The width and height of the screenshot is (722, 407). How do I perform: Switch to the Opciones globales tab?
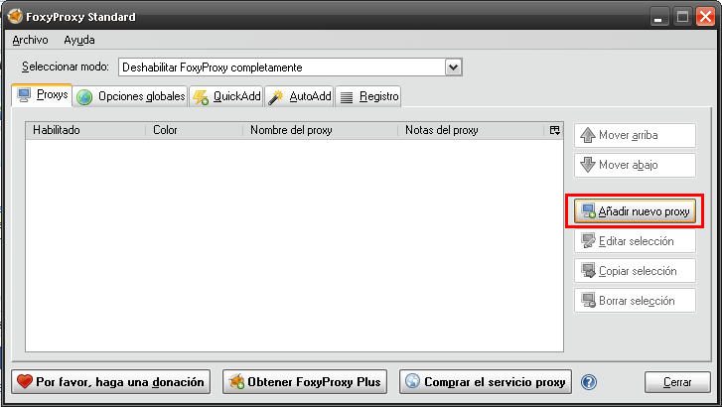[x=131, y=96]
